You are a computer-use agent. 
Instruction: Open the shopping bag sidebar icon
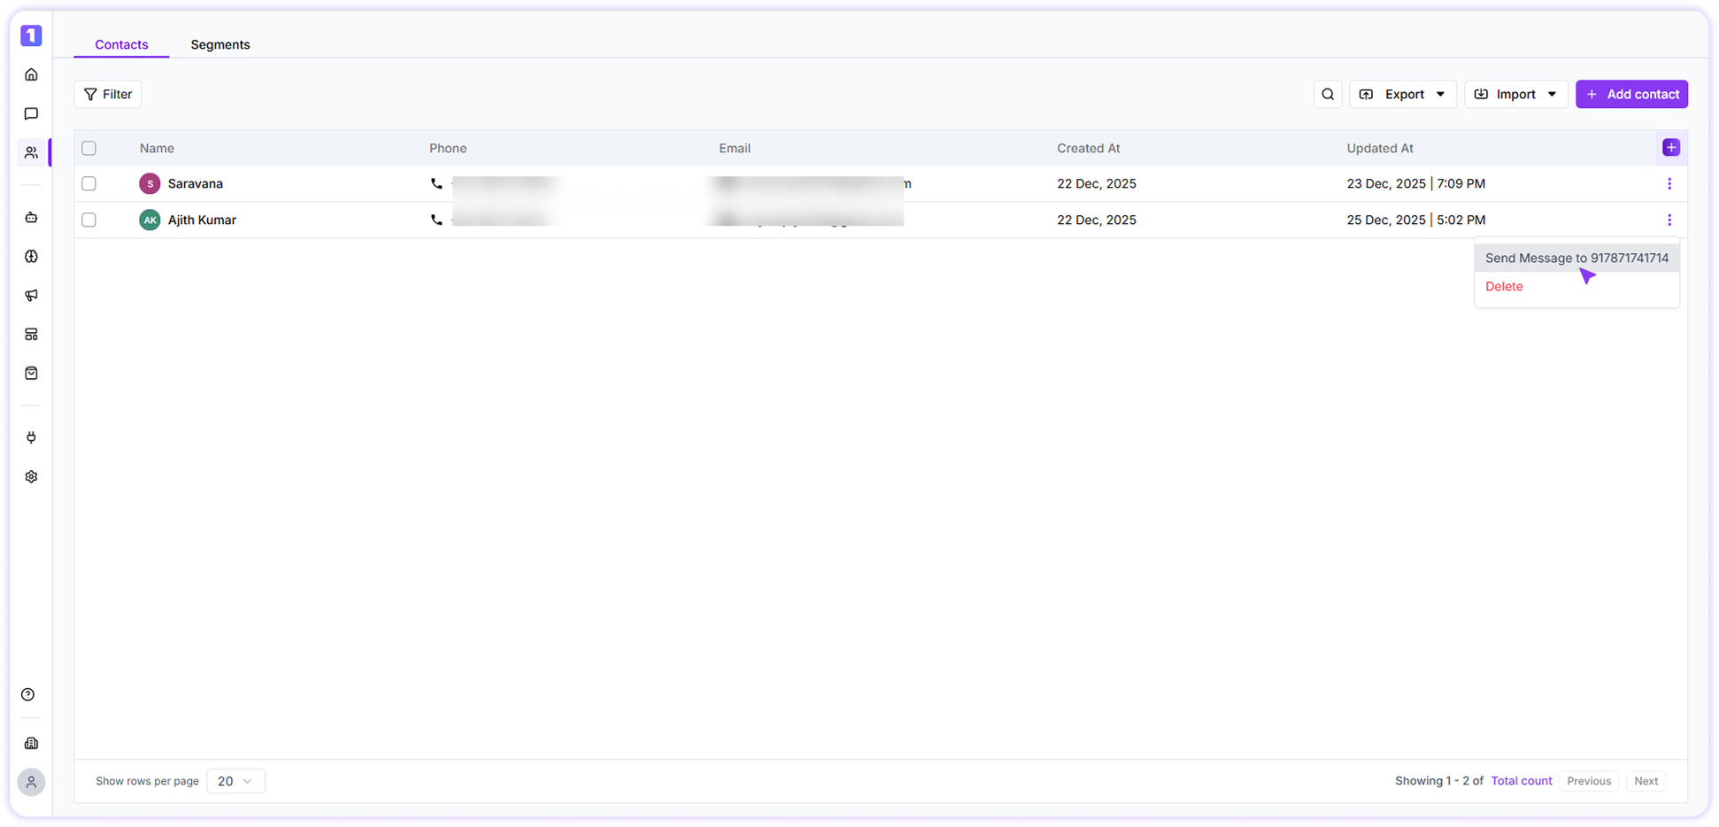[x=31, y=374]
